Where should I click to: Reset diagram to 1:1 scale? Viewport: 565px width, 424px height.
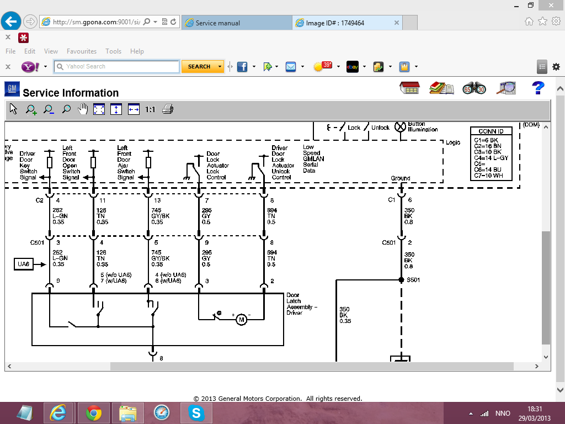pyautogui.click(x=150, y=109)
